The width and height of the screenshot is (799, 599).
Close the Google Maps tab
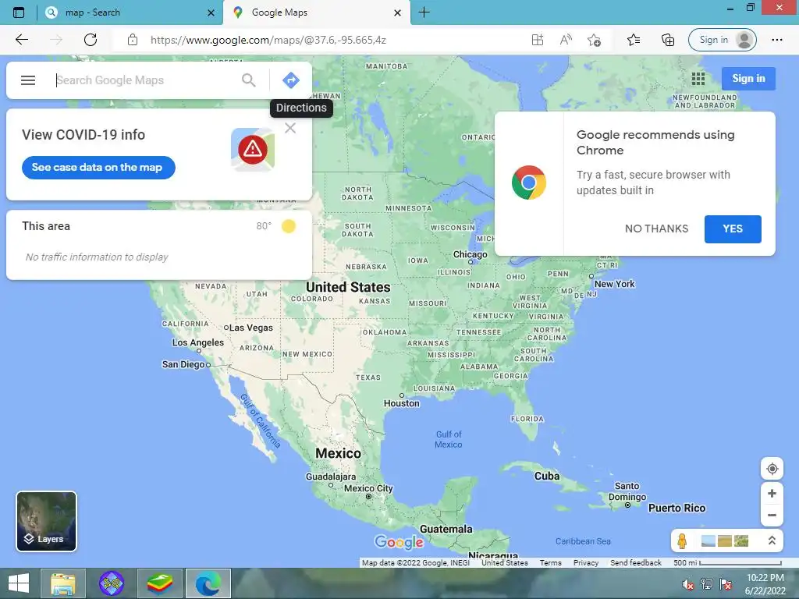[x=397, y=12]
